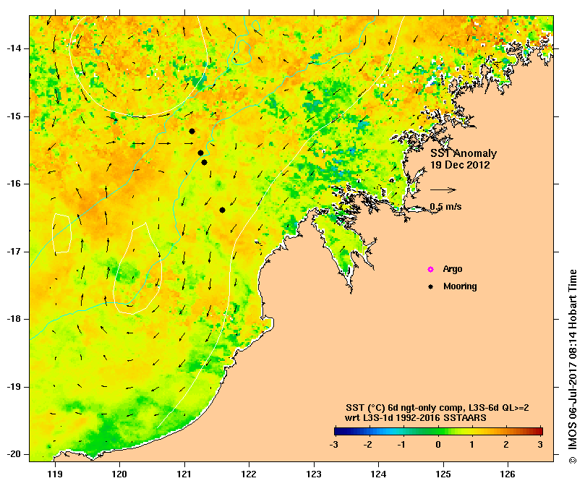Screen dimensions: 585x486
Task: Click the magenta Argo legend marker
Action: click(x=430, y=269)
